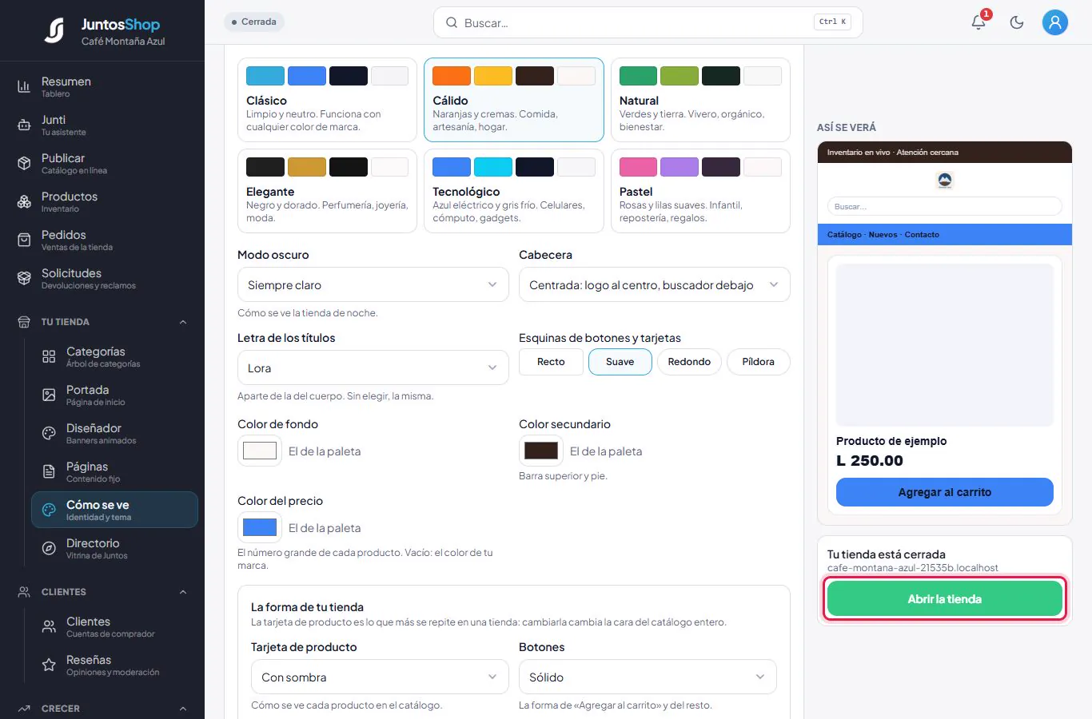The height and width of the screenshot is (719, 1092).
Task: Open the Botones style dropdown
Action: (x=648, y=677)
